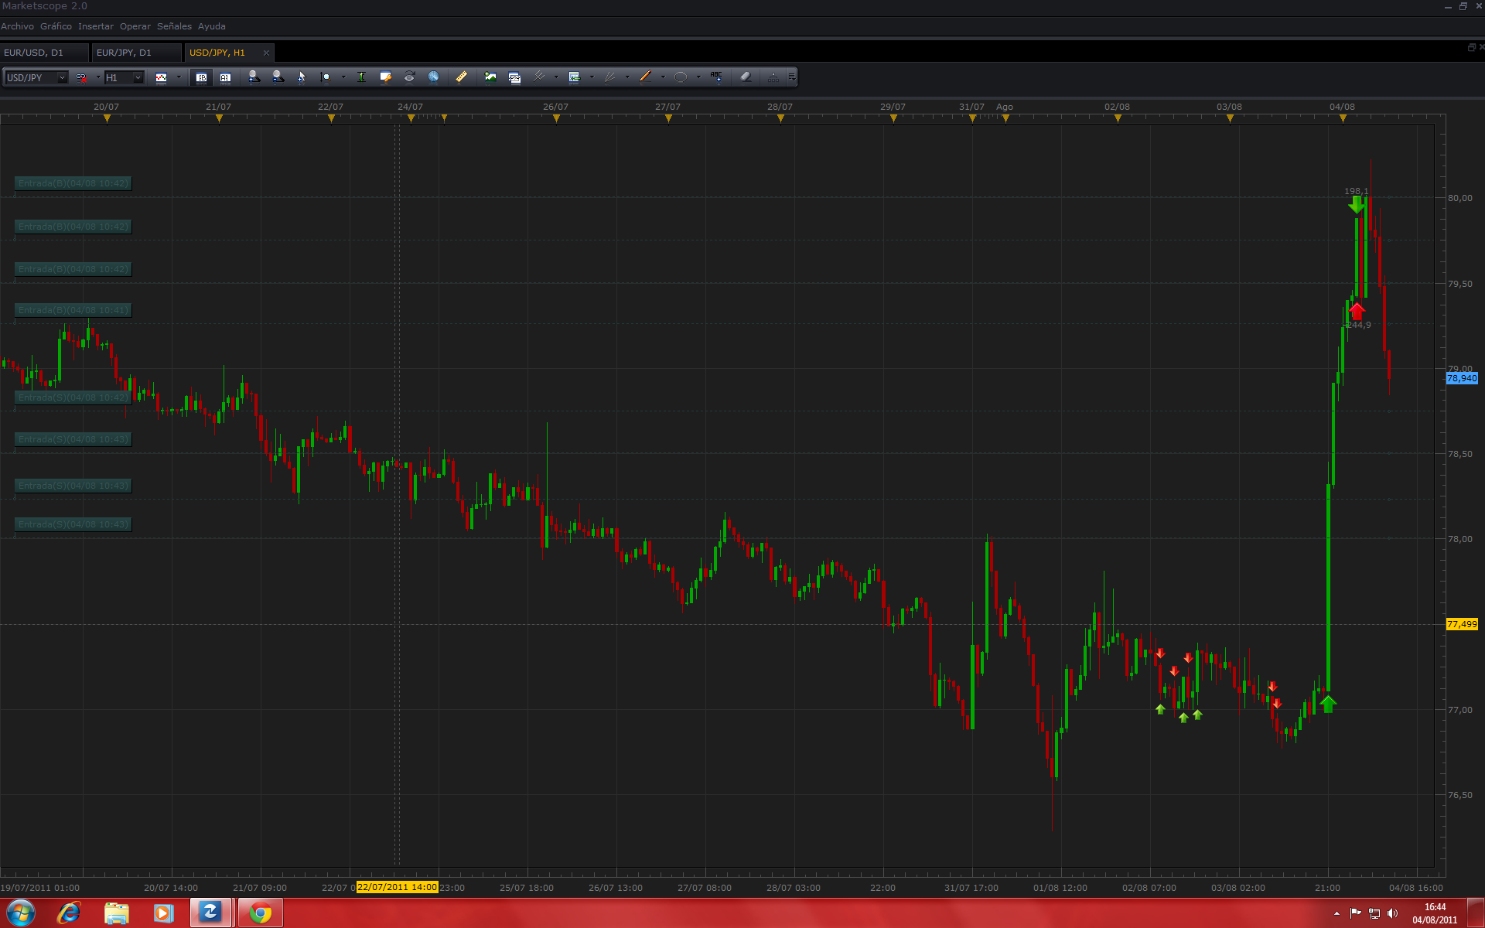Click the cursor pointer mode icon

click(x=302, y=77)
